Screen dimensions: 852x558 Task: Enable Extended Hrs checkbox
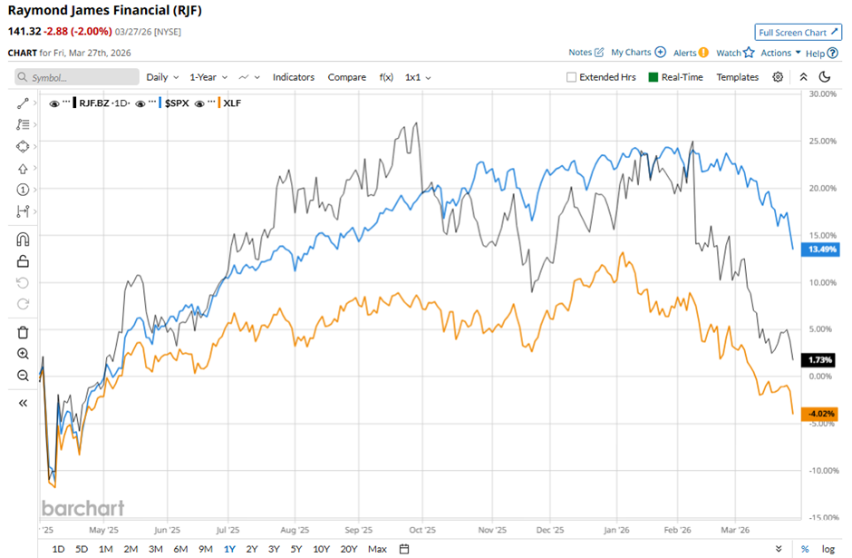(x=571, y=77)
